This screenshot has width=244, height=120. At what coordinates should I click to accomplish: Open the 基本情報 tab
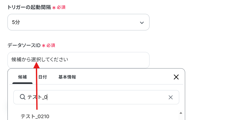coord(67,77)
